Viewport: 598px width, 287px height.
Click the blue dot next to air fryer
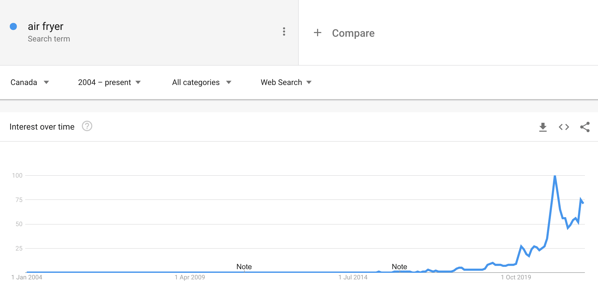[13, 26]
